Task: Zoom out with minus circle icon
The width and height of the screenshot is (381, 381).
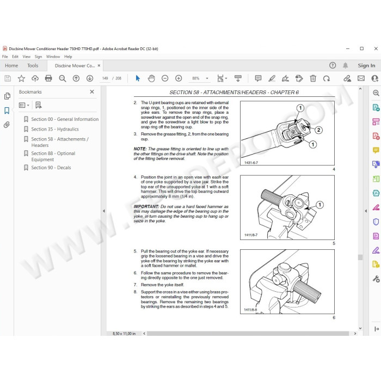Action: point(165,78)
